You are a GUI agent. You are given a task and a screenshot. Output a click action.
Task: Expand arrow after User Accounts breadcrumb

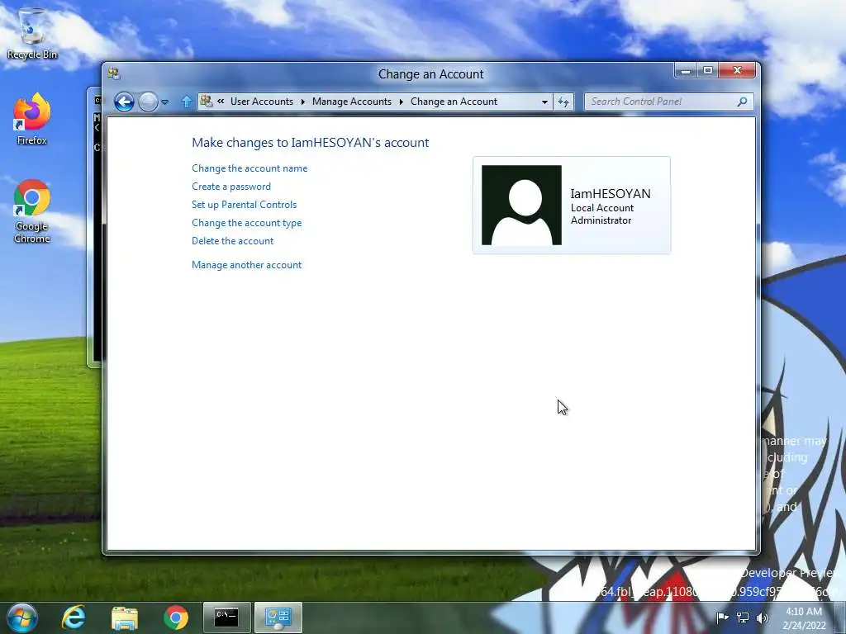pyautogui.click(x=302, y=102)
